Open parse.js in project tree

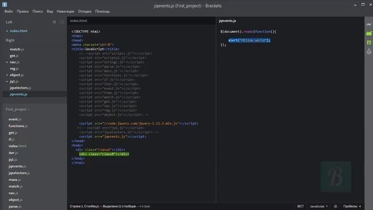click(x=15, y=206)
